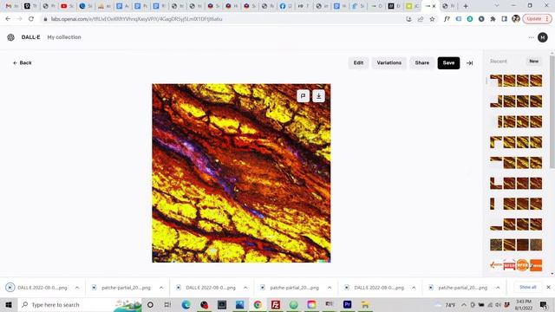Click the f? extension icon
The height and width of the screenshot is (312, 555).
[447, 19]
